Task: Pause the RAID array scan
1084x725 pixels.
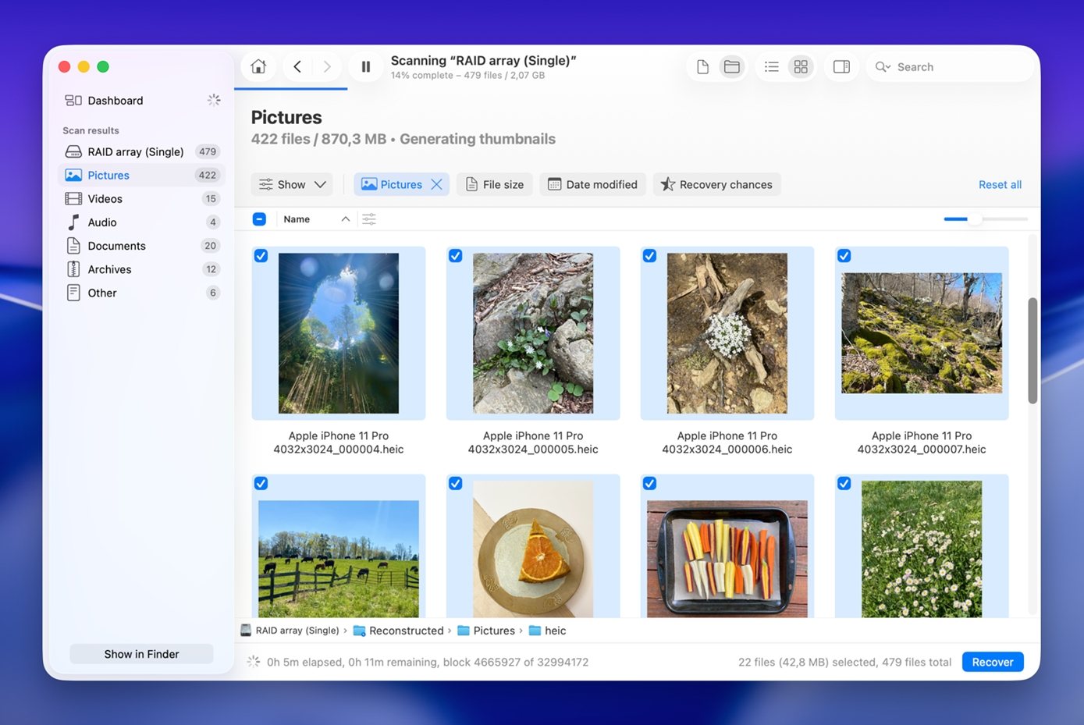Action: pos(365,67)
